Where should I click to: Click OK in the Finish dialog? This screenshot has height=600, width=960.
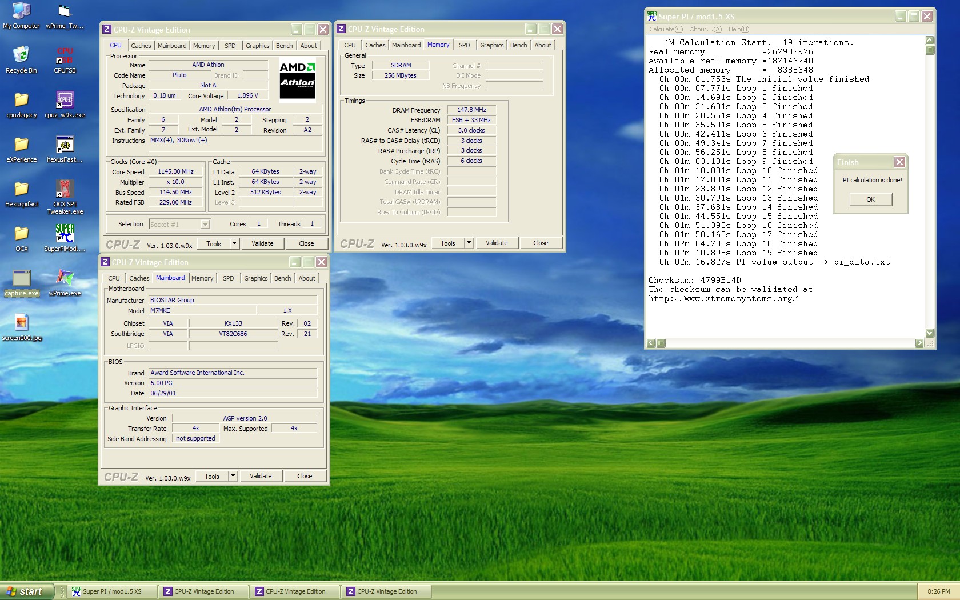click(x=870, y=199)
